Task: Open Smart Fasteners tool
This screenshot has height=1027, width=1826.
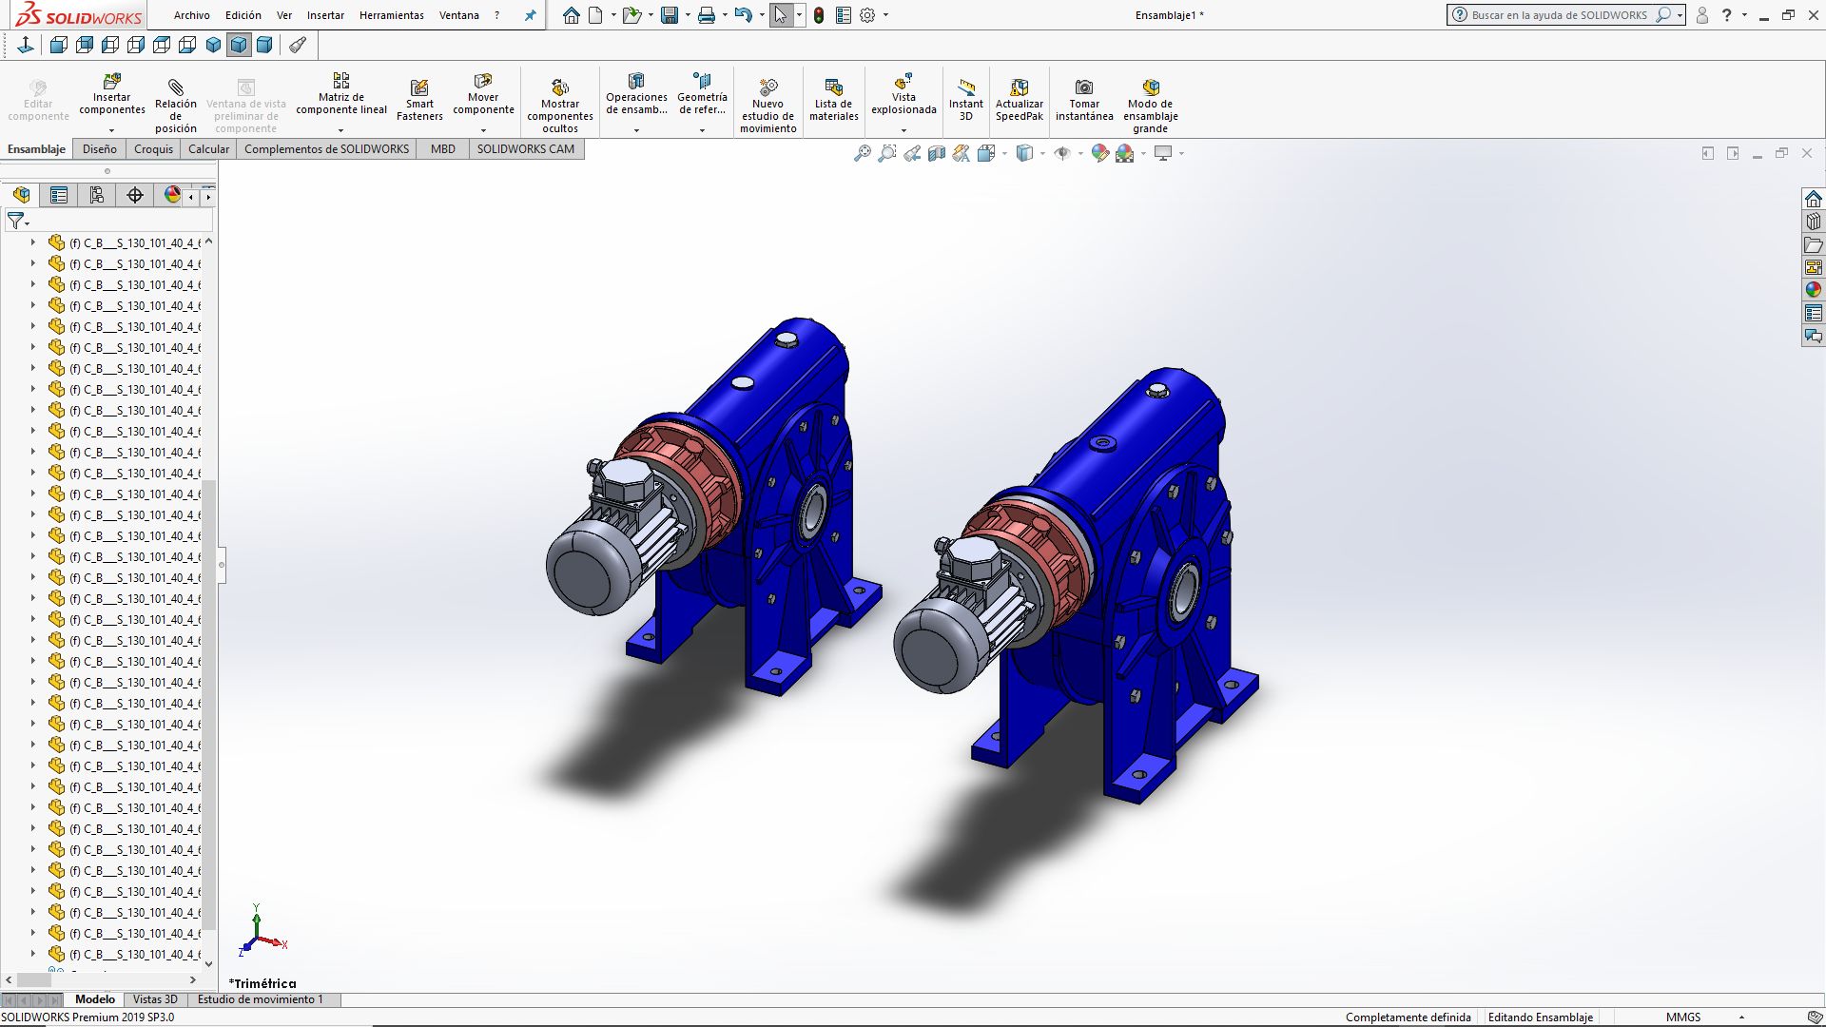Action: [x=419, y=88]
